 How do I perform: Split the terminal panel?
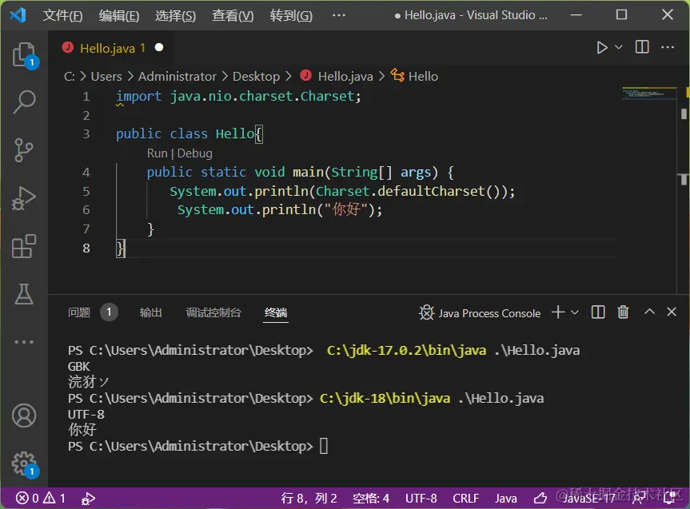click(x=597, y=312)
